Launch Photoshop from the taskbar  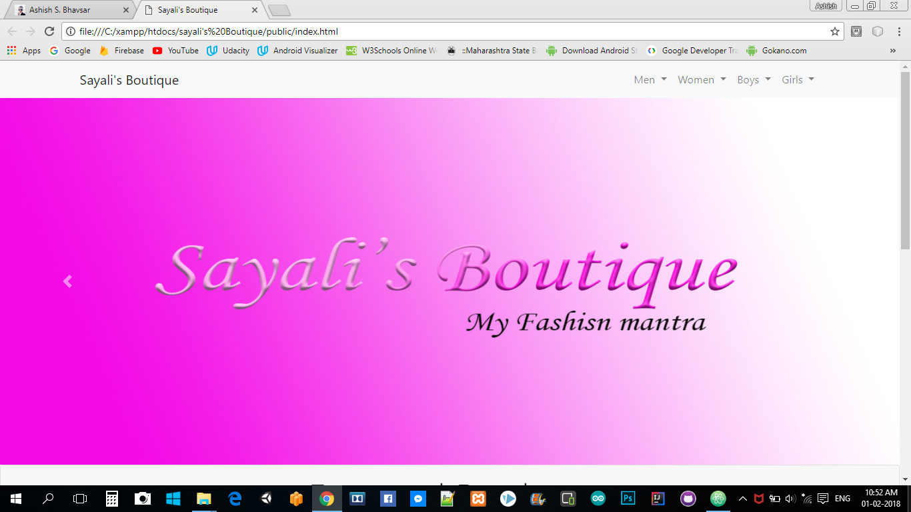[x=628, y=498]
